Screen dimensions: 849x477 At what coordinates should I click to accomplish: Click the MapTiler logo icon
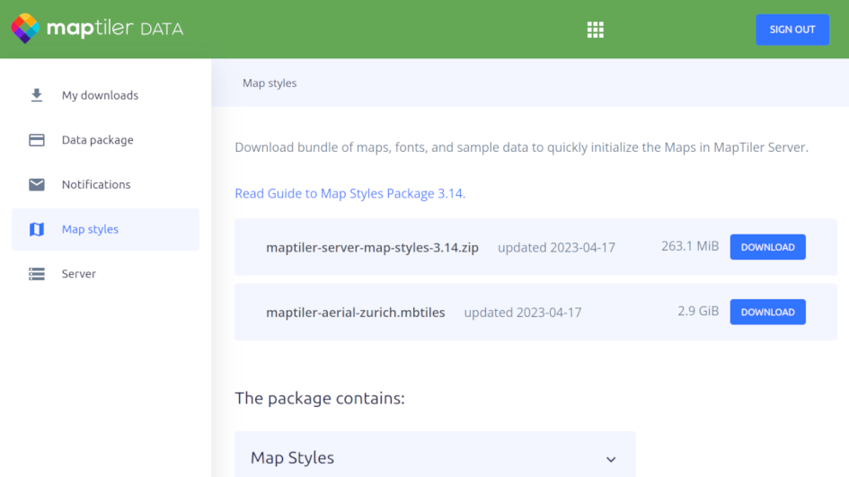tap(25, 29)
